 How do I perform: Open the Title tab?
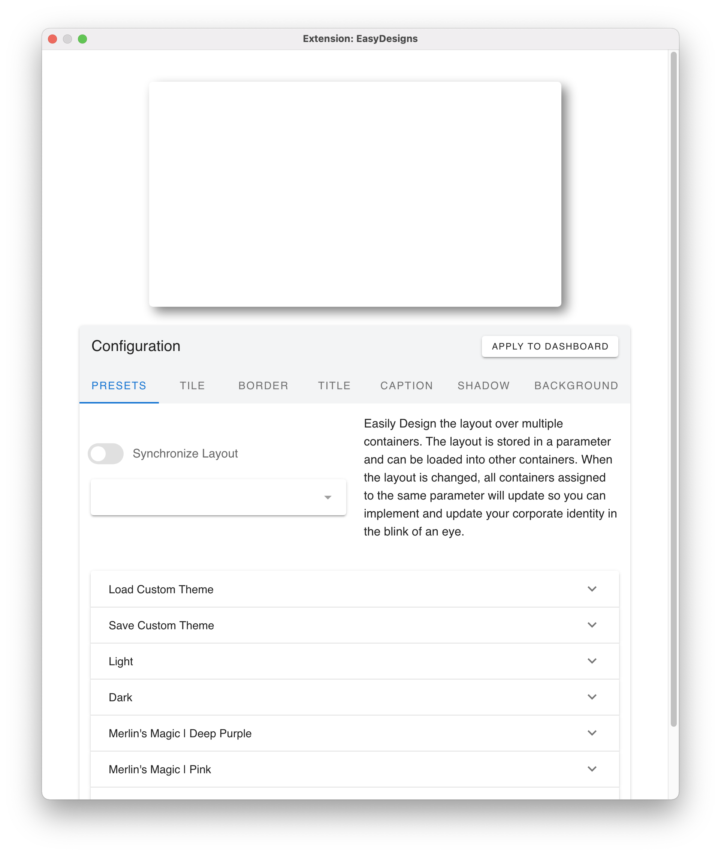(x=334, y=386)
